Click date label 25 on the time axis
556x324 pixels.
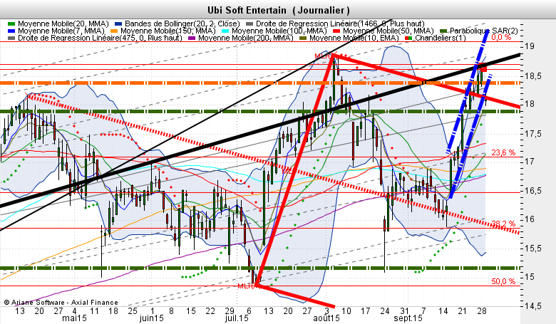[133, 311]
